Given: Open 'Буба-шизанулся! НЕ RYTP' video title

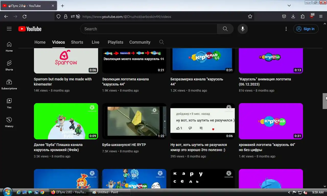Looking at the screenshot, I should pyautogui.click(x=124, y=145).
